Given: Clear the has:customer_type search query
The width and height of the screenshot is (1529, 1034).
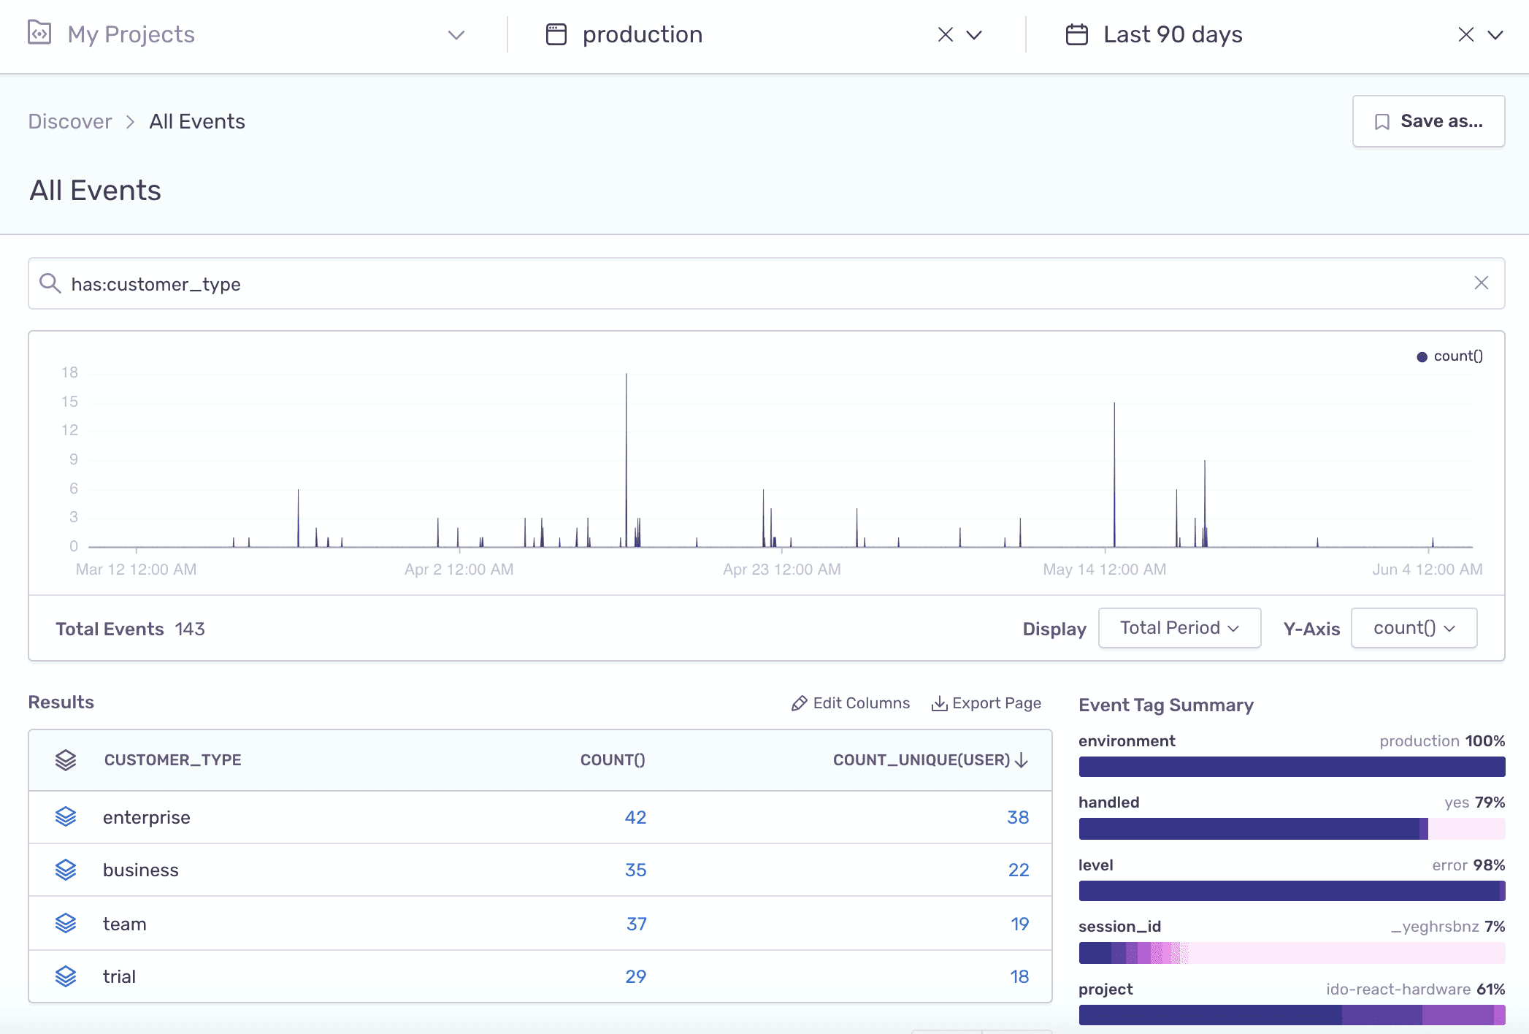Looking at the screenshot, I should 1482,283.
